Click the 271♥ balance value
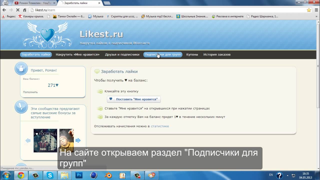The width and height of the screenshot is (320, 180). click(x=53, y=85)
